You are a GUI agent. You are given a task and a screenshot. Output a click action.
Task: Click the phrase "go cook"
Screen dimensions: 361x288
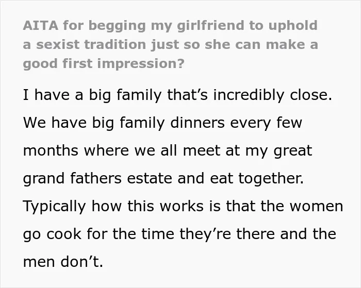click(52, 234)
